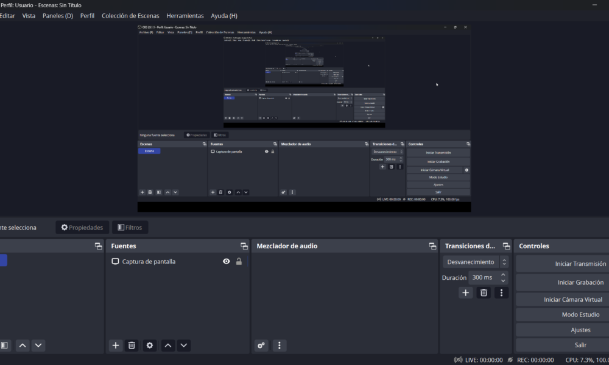
Task: Move source down in Fuentes list
Action: click(184, 345)
